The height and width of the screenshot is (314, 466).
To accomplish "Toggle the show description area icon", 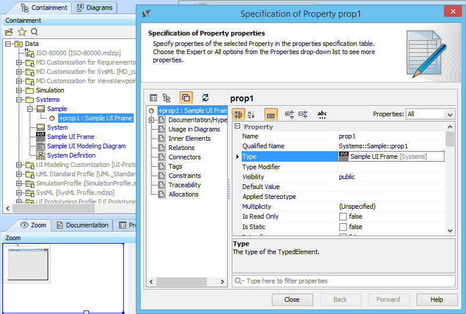I will pos(271,114).
